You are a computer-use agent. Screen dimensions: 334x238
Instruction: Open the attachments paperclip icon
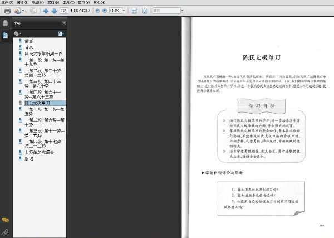6,232
